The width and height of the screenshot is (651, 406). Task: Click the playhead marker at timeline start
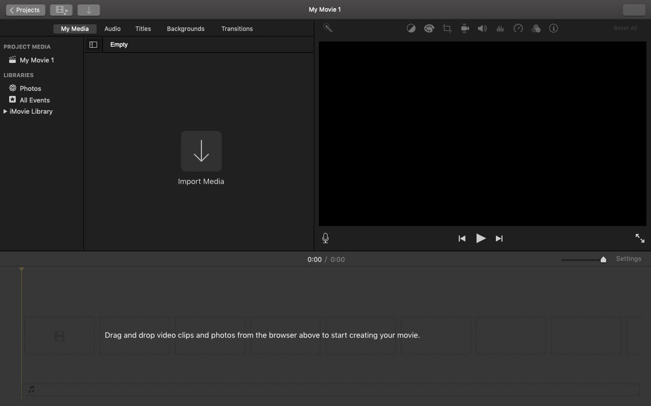[x=21, y=270]
